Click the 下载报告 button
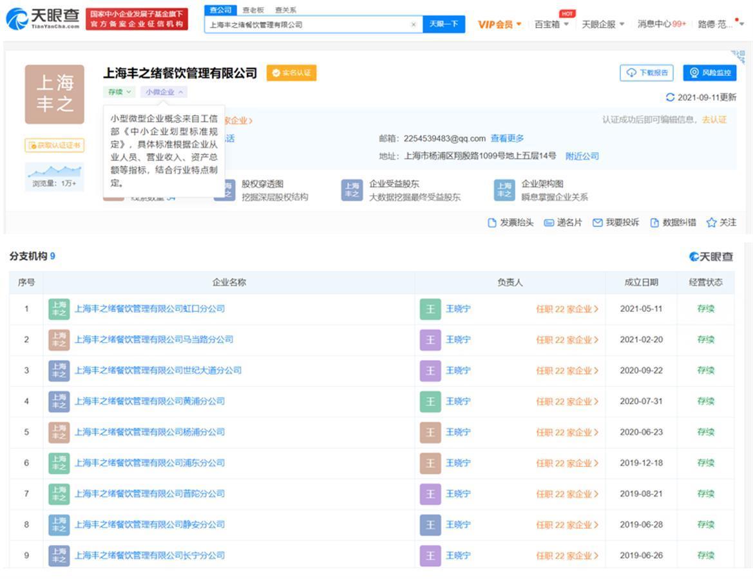Image resolution: width=753 pixels, height=579 pixels. pos(647,73)
